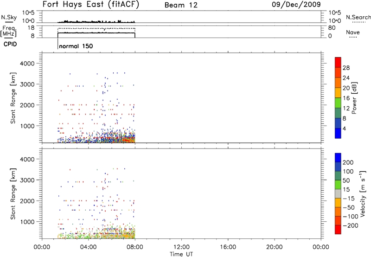371x257 pixels.
Task: Click the 'Slant Range [km]' label of power panel
Action: tap(13, 98)
